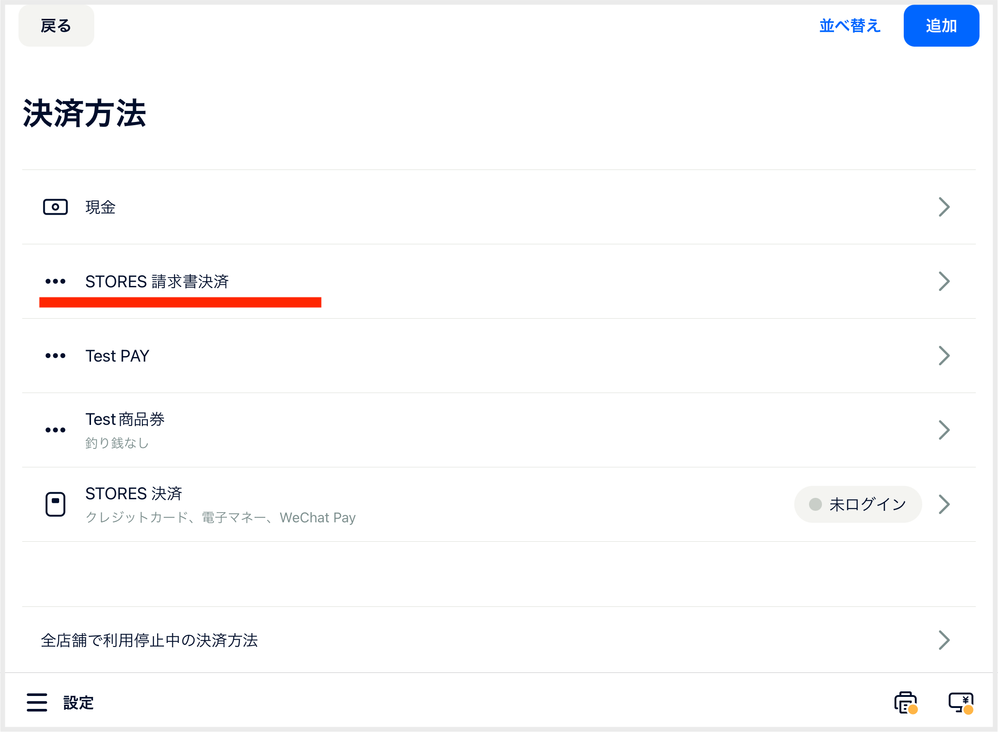The height and width of the screenshot is (732, 998).
Task: Go back with the 戻る button
Action: pyautogui.click(x=56, y=26)
